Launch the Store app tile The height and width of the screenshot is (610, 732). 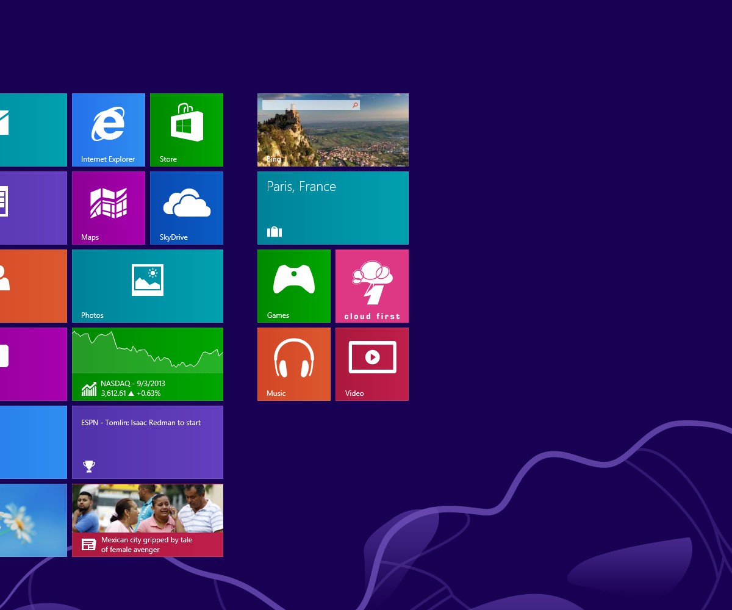pos(187,130)
